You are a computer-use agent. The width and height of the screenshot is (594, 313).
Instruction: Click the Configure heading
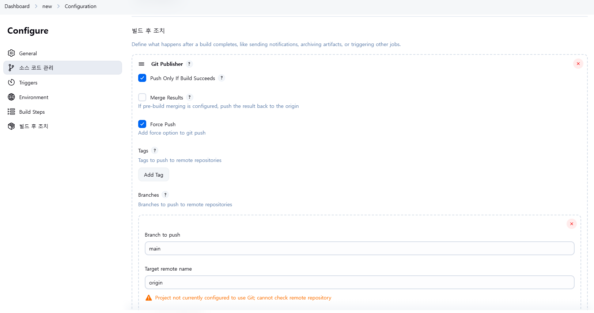coord(28,31)
